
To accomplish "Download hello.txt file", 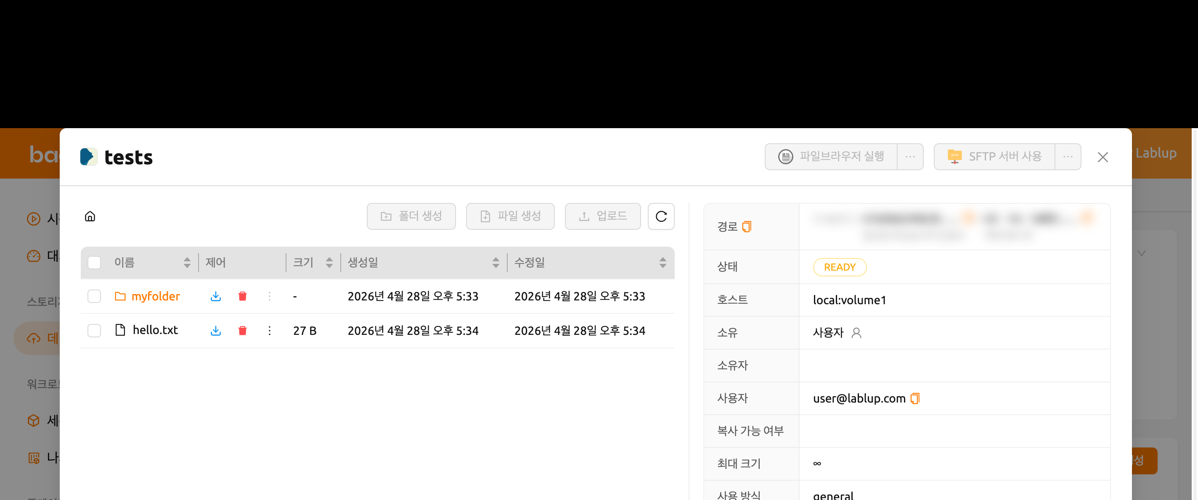I will pyautogui.click(x=215, y=330).
